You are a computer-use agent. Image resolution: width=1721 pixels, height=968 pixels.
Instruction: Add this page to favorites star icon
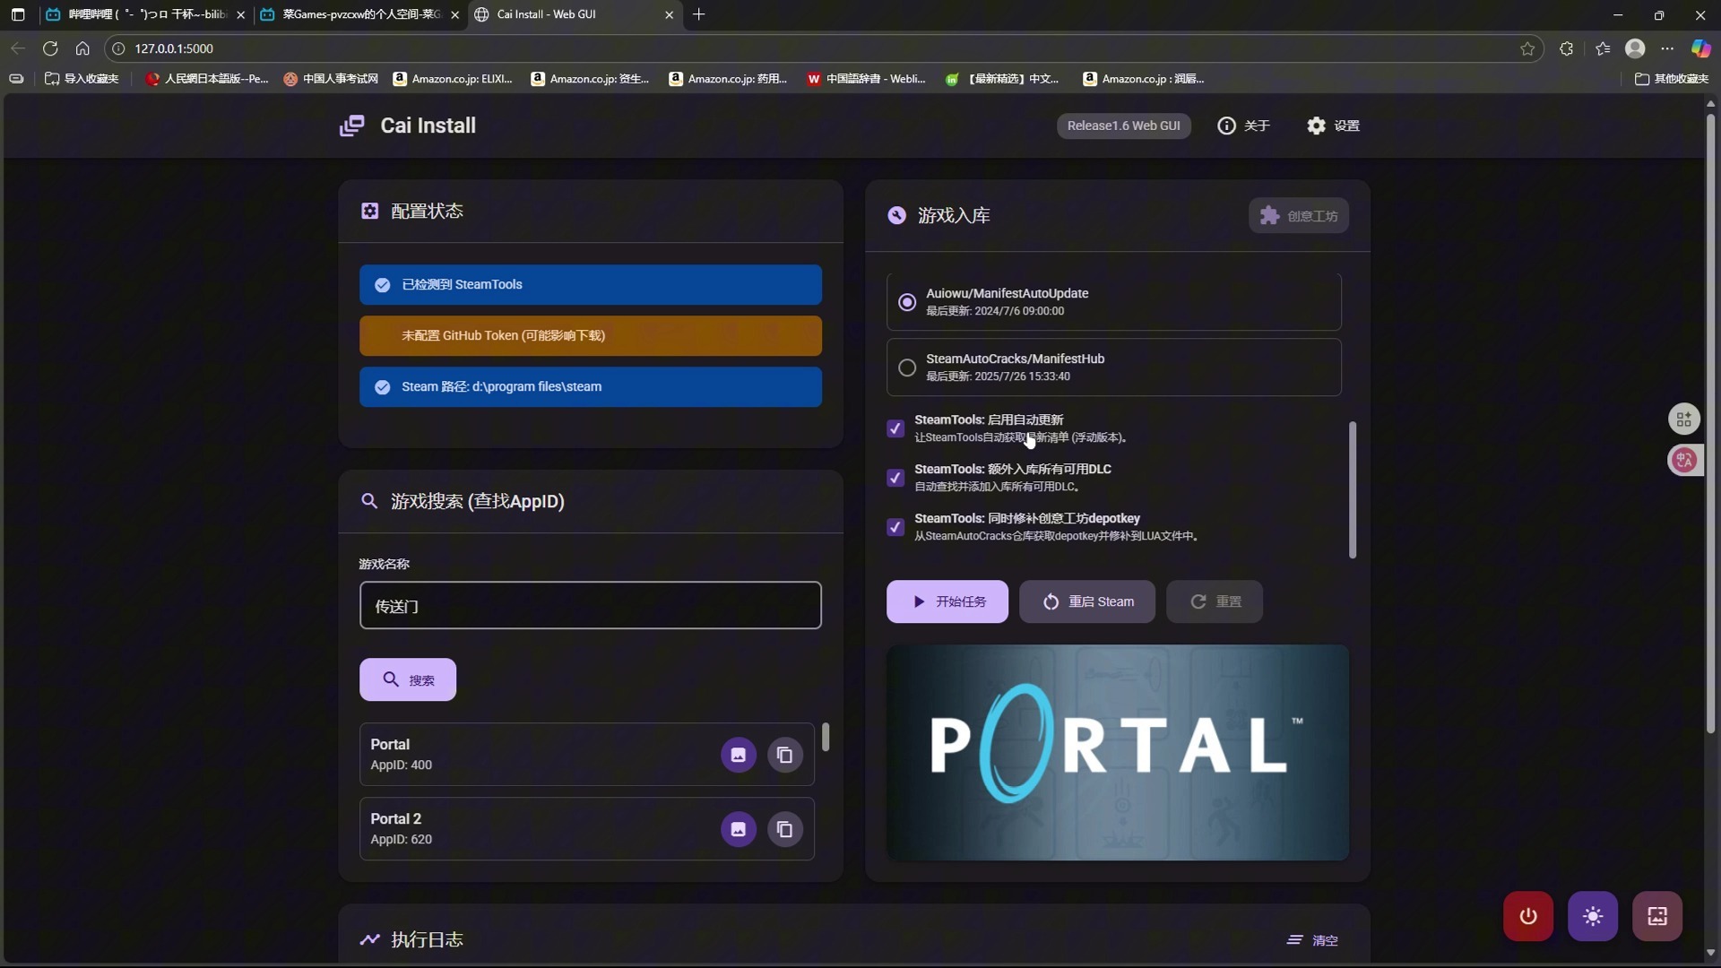1527,48
